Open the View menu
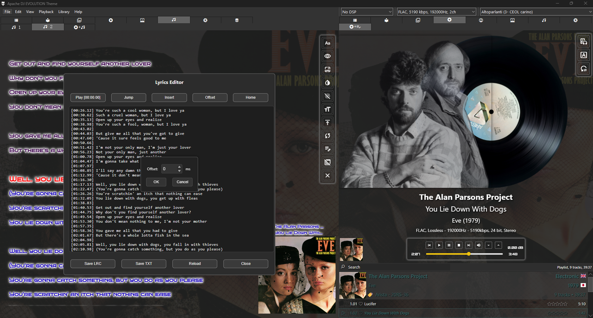This screenshot has width=593, height=318. (x=30, y=12)
